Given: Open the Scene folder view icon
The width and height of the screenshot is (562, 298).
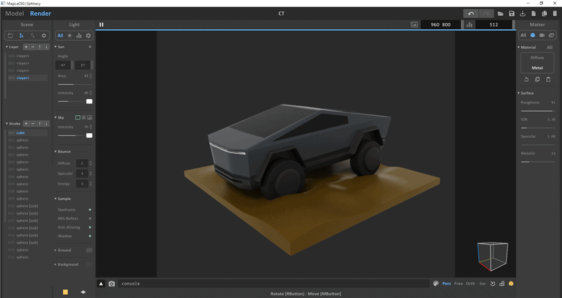Looking at the screenshot, I should pyautogui.click(x=11, y=36).
